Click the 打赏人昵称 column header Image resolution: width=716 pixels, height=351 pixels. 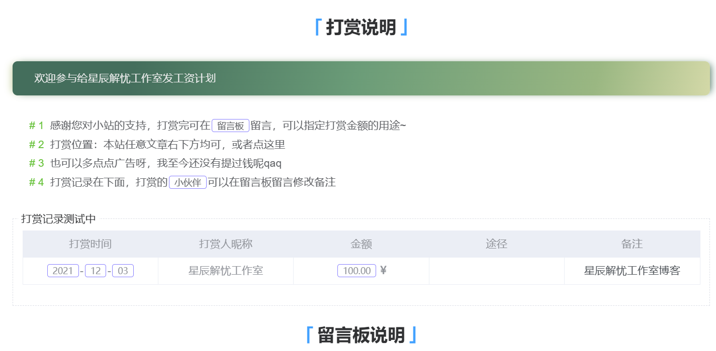(226, 244)
